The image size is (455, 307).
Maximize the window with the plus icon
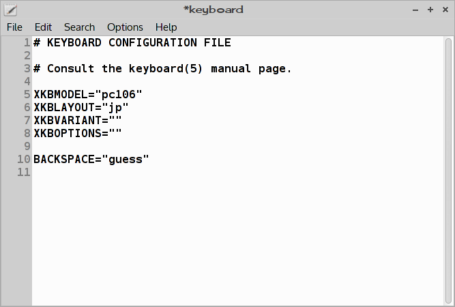(430, 10)
